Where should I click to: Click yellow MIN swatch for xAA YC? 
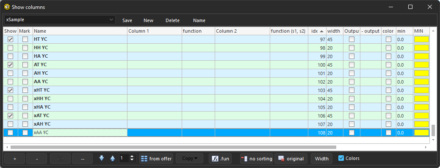(x=421, y=133)
